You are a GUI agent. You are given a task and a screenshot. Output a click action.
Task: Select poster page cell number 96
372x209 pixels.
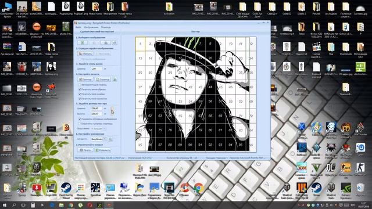click(x=251, y=145)
